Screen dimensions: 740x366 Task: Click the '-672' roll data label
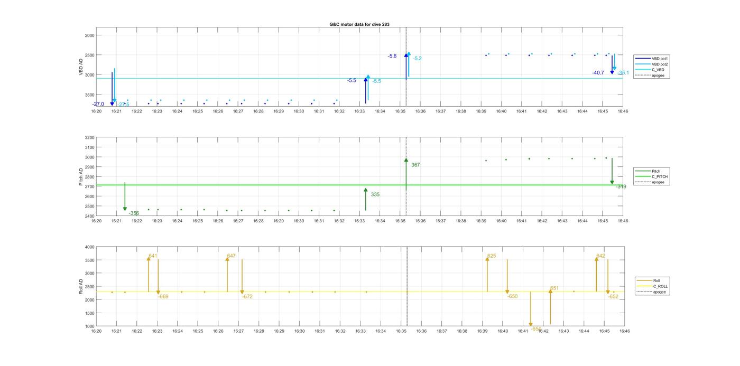[x=247, y=297]
